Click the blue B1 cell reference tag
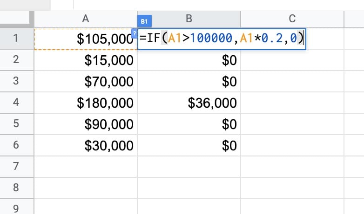The height and width of the screenshot is (214, 364). (144, 21)
